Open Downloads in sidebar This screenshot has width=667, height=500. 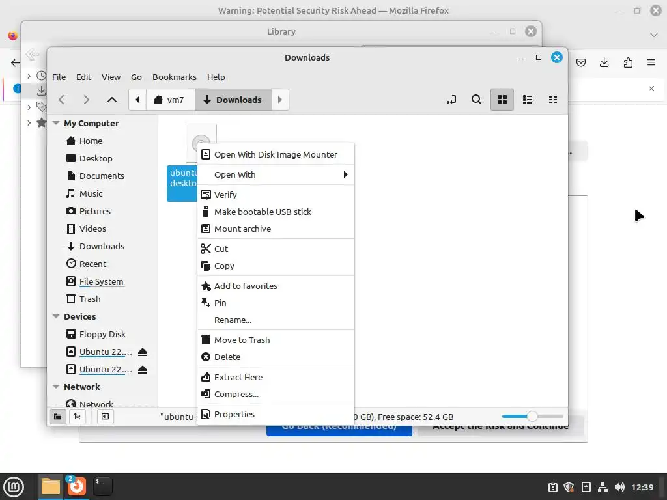pyautogui.click(x=102, y=246)
